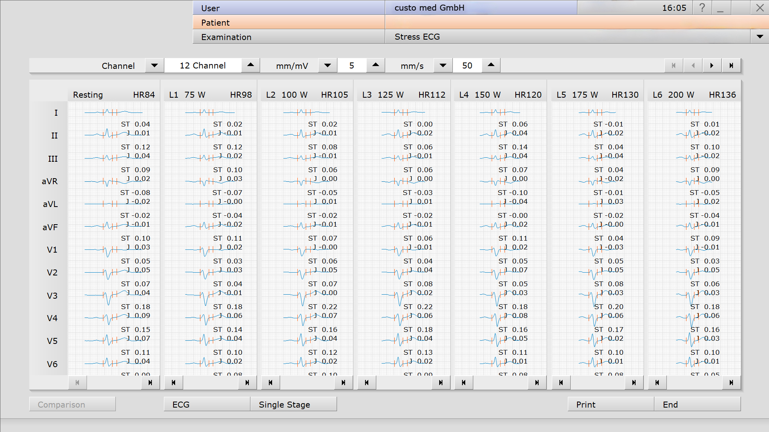Jump to first stage page in top navigation
This screenshot has width=769, height=432.
674,65
